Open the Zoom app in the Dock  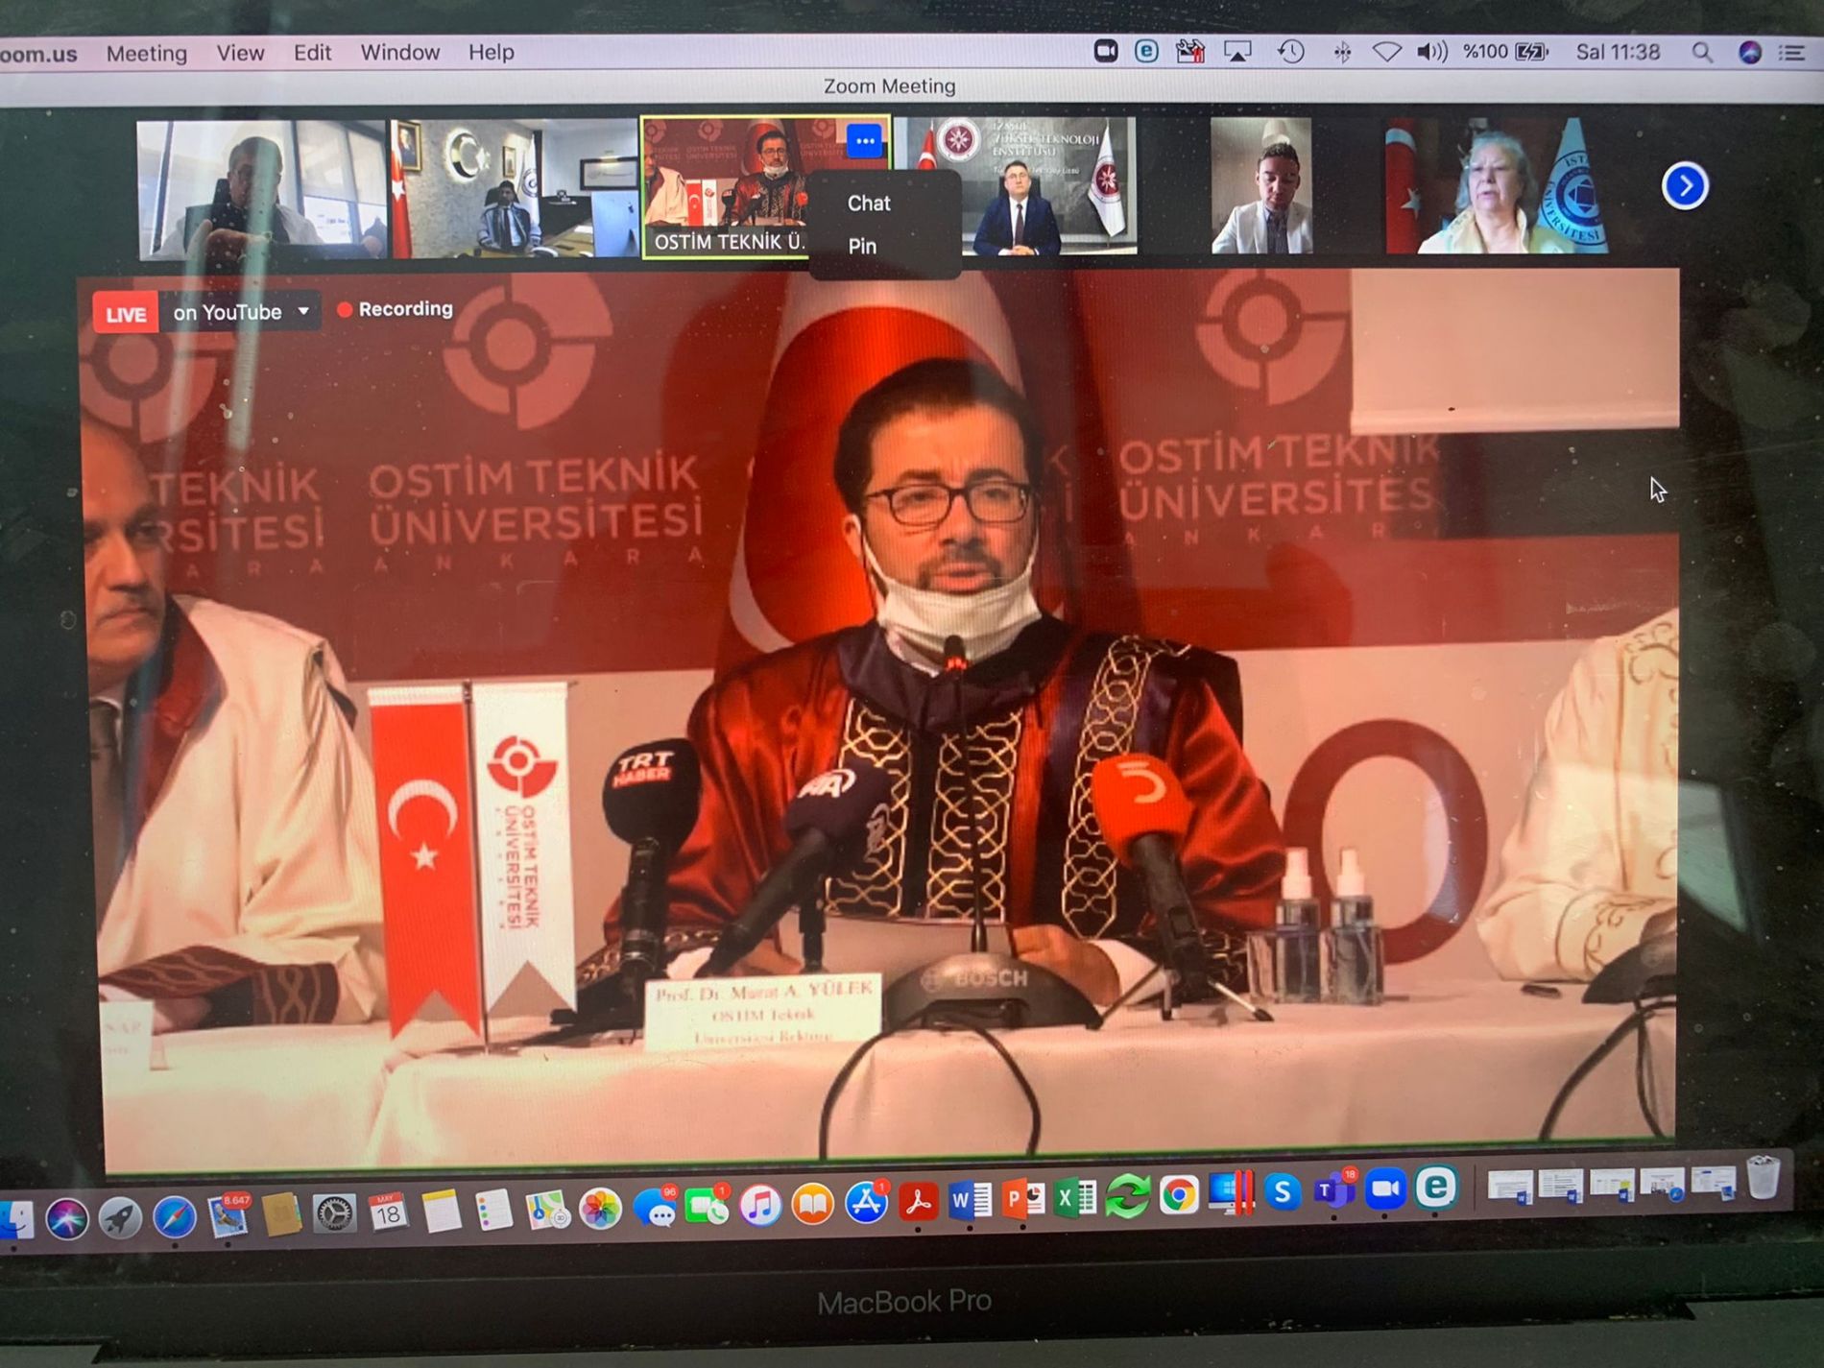[x=1385, y=1189]
